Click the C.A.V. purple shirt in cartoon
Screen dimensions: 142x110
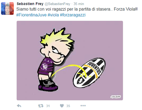point(46,67)
